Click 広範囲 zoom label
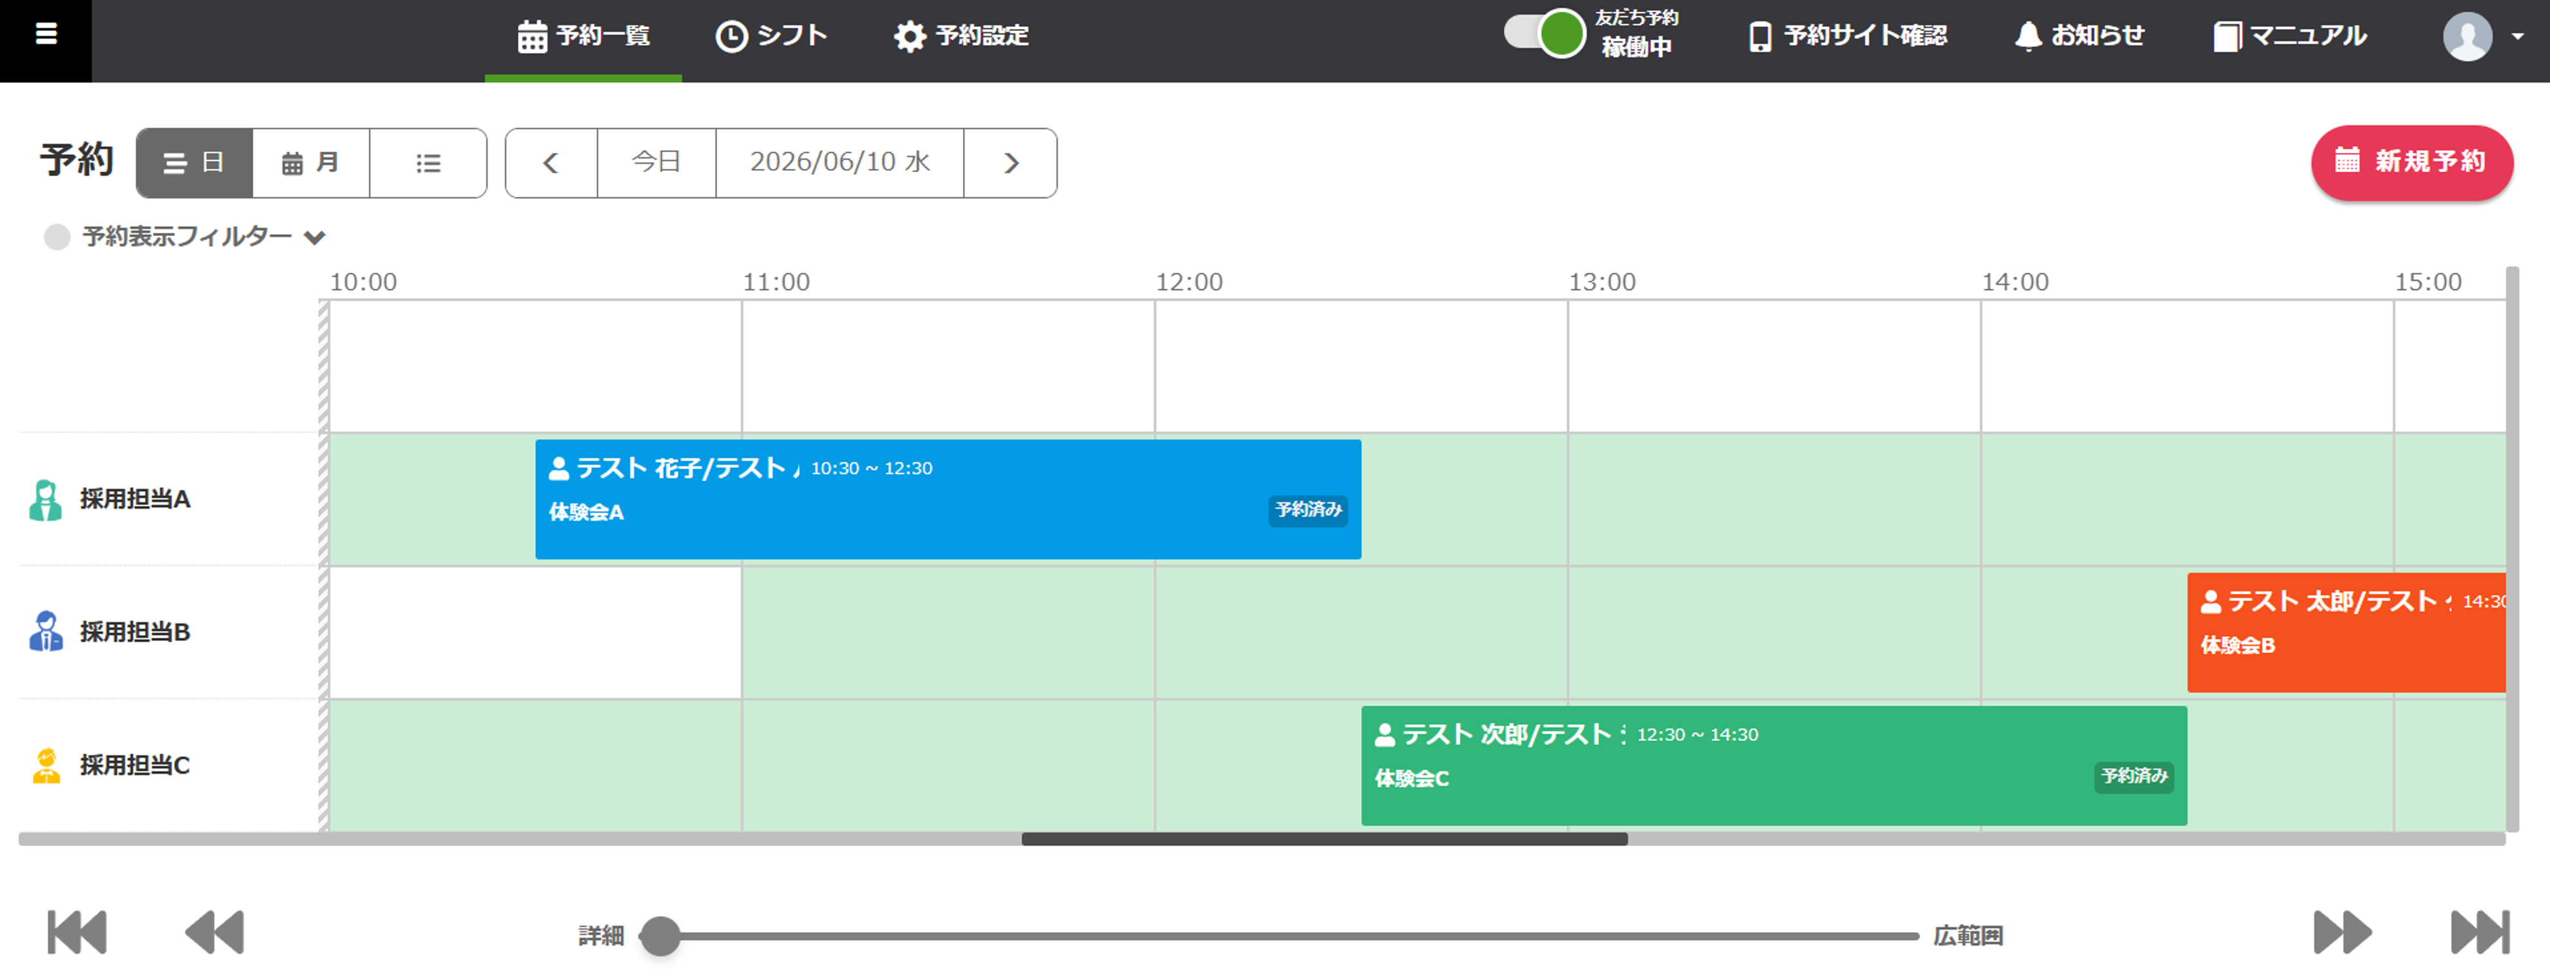Image resolution: width=2550 pixels, height=971 pixels. pyautogui.click(x=1968, y=936)
